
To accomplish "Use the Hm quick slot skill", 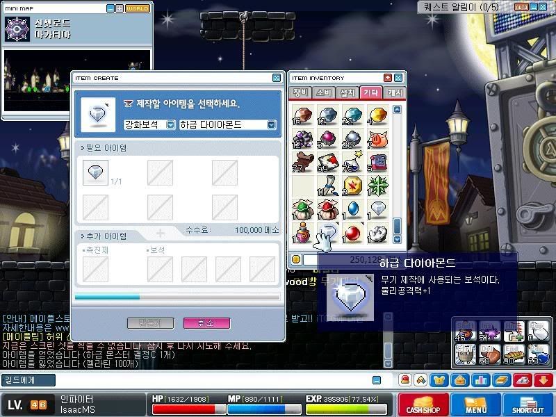I will [514, 332].
